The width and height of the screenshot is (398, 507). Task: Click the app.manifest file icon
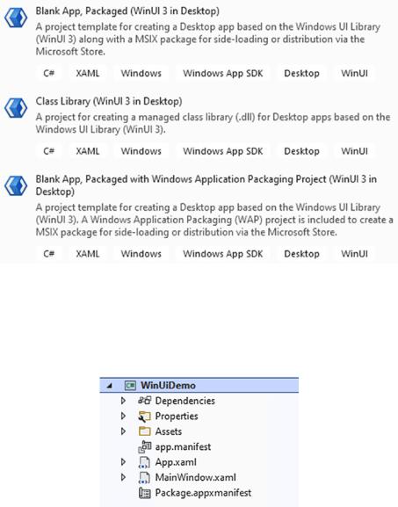point(144,447)
